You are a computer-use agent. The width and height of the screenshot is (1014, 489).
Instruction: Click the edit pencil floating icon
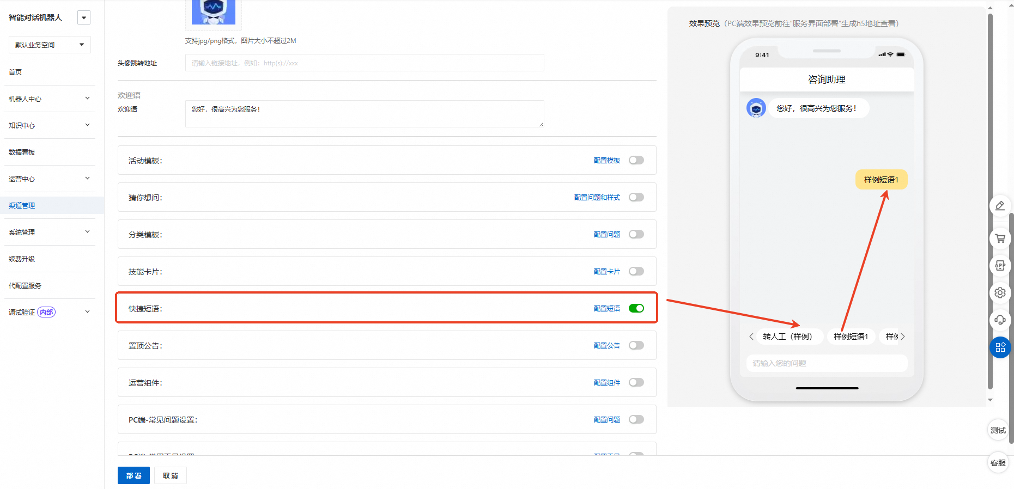(x=1000, y=206)
